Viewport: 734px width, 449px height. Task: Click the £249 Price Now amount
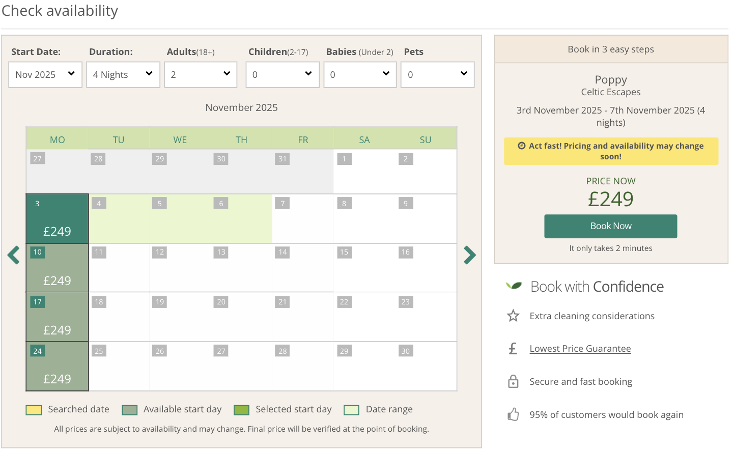pyautogui.click(x=611, y=199)
